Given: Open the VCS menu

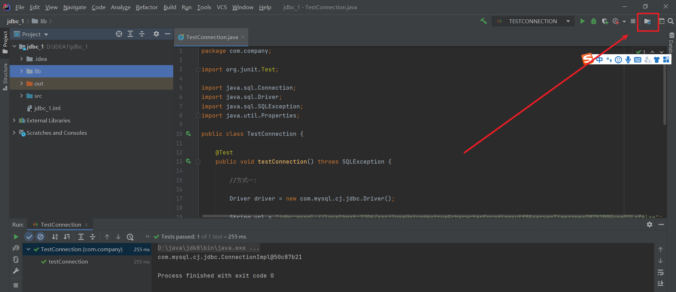Looking at the screenshot, I should click(222, 7).
